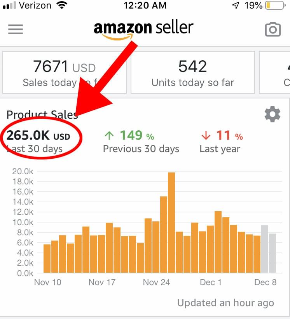
Task: Tap the Amazon Seller logo
Action: tap(143, 30)
